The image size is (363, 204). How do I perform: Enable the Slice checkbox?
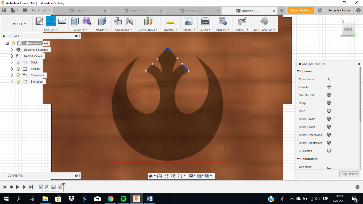tap(329, 111)
